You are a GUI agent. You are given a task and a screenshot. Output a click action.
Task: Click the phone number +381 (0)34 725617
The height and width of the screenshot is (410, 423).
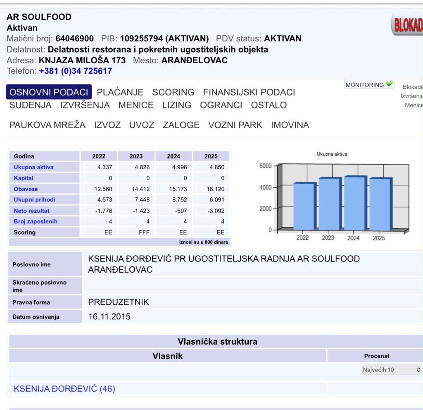pyautogui.click(x=76, y=71)
